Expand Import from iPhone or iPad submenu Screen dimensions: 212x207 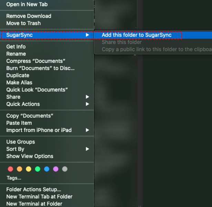(47, 130)
